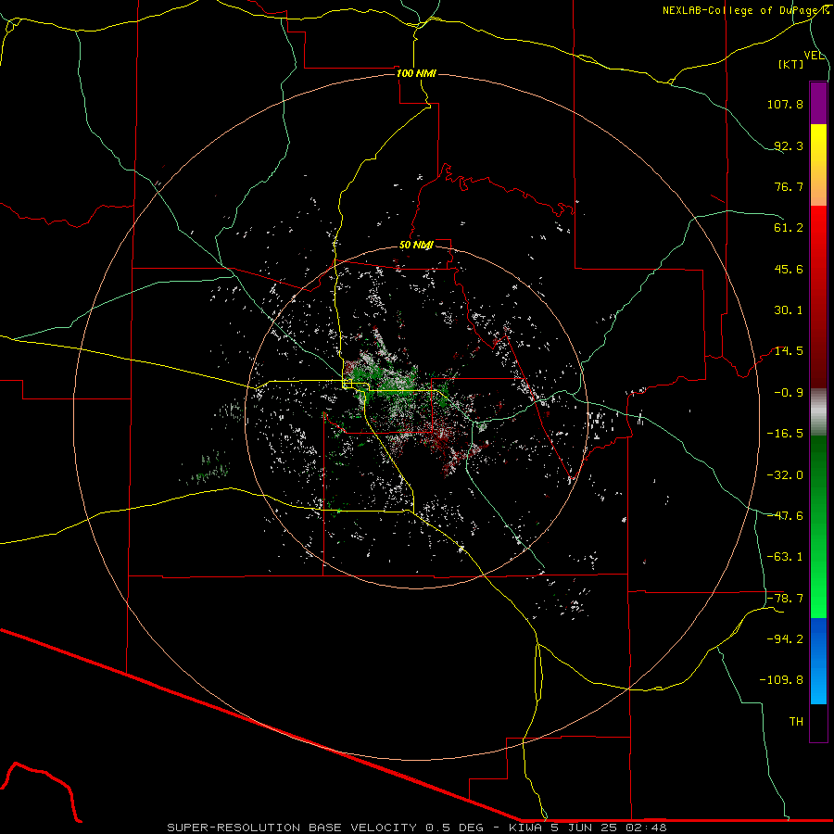
Task: Click the black TH box under the color bar
Action: tap(818, 722)
